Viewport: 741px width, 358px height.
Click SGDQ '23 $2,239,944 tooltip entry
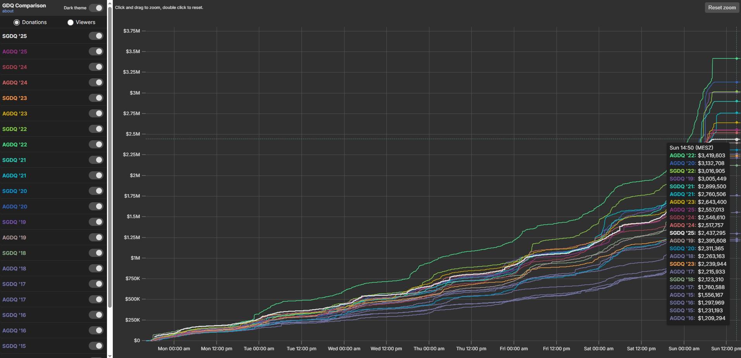[x=698, y=264]
